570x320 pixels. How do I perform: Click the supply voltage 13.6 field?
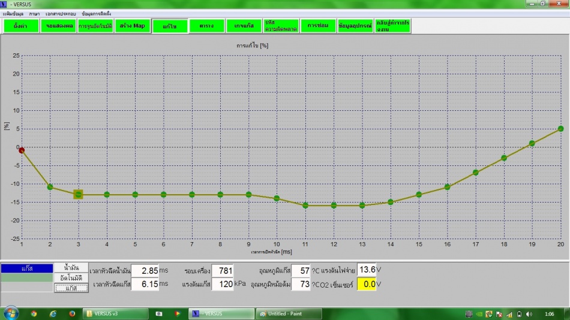[x=367, y=270]
